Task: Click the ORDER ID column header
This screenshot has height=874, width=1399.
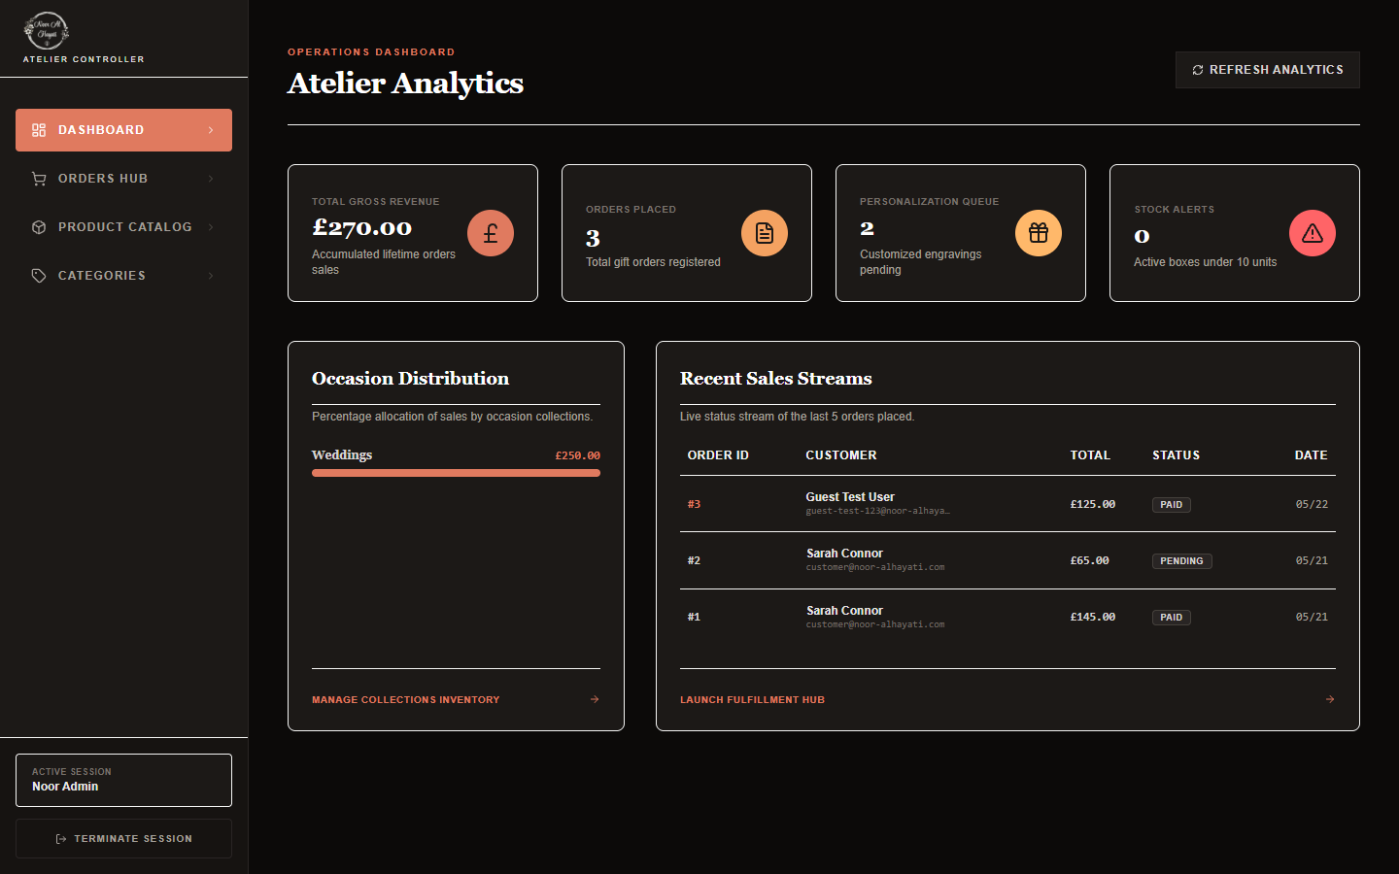Action: point(718,455)
